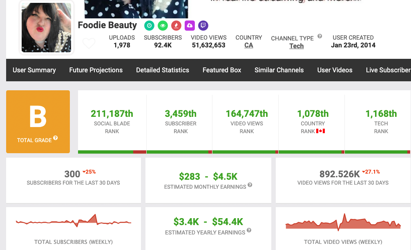
Task: Open Estimated Monthly Earnings help icon
Action: (x=250, y=185)
